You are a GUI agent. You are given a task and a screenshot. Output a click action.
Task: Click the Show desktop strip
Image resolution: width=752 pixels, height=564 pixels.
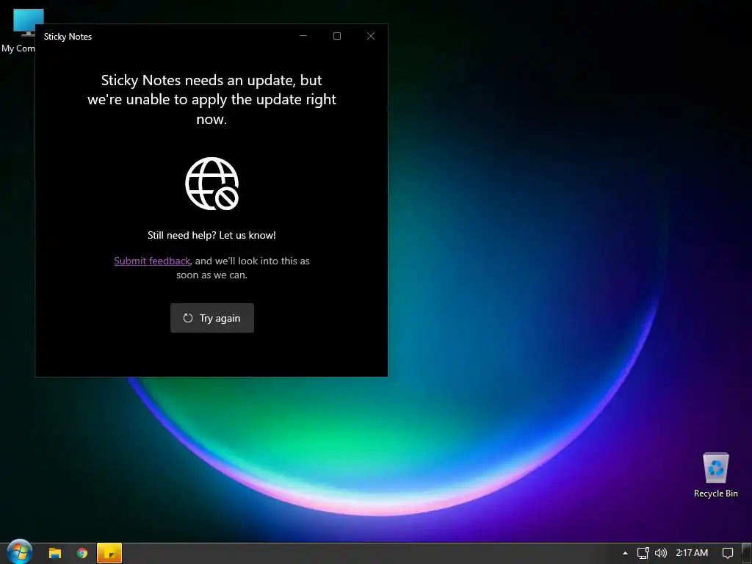747,553
